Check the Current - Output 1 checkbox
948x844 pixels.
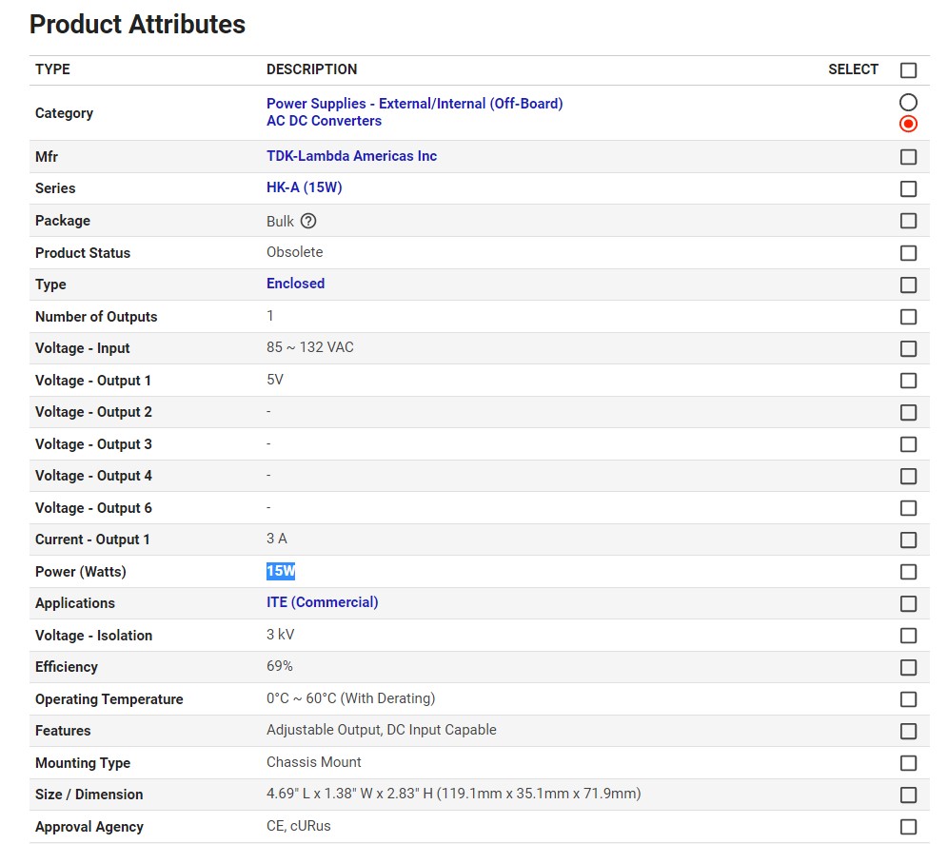(x=908, y=540)
